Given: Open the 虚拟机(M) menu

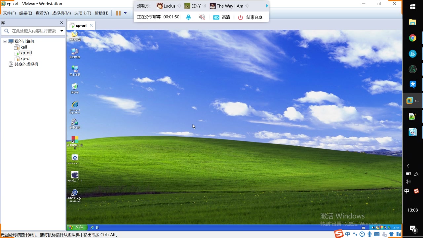Looking at the screenshot, I should (x=61, y=13).
